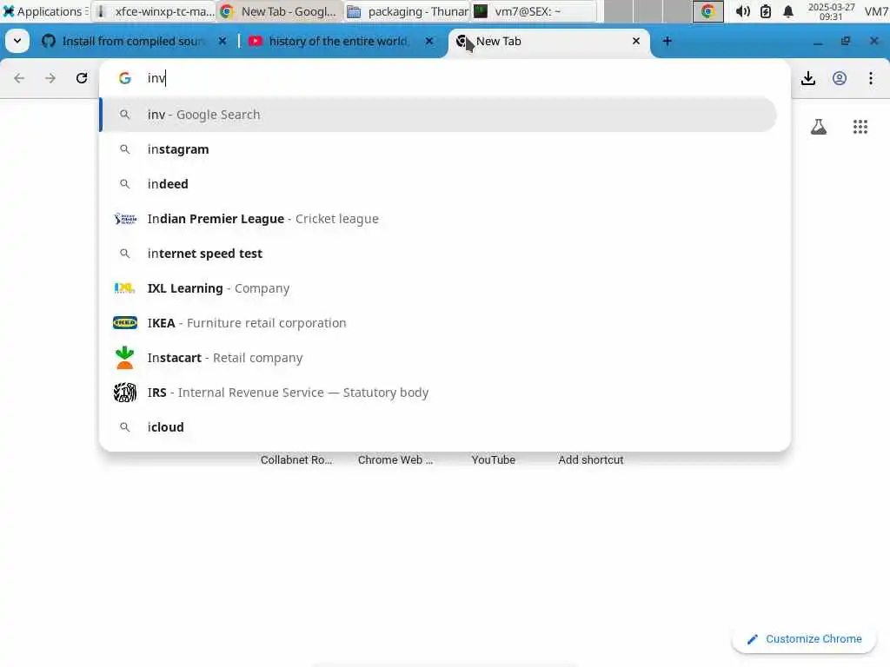Click search icon beside instagram
The image size is (890, 667).
[x=125, y=149]
